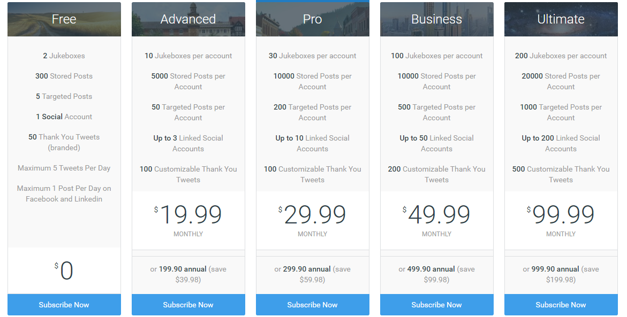This screenshot has width=627, height=317.
Task: Click the $0 price on Free plan
Action: click(x=66, y=271)
